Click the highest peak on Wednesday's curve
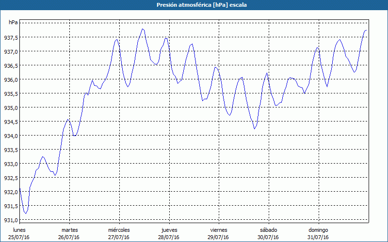The height and width of the screenshot is (242, 388). 143,29
